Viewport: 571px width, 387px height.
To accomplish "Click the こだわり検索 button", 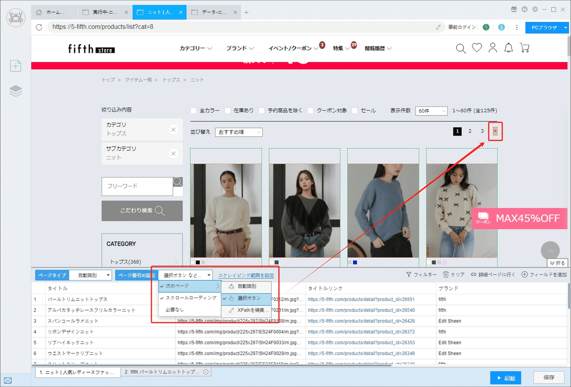I will (x=142, y=211).
